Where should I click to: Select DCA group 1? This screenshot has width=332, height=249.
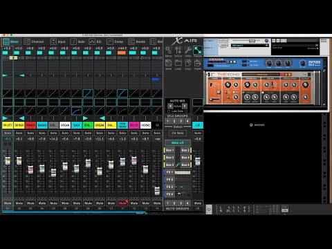167,121
